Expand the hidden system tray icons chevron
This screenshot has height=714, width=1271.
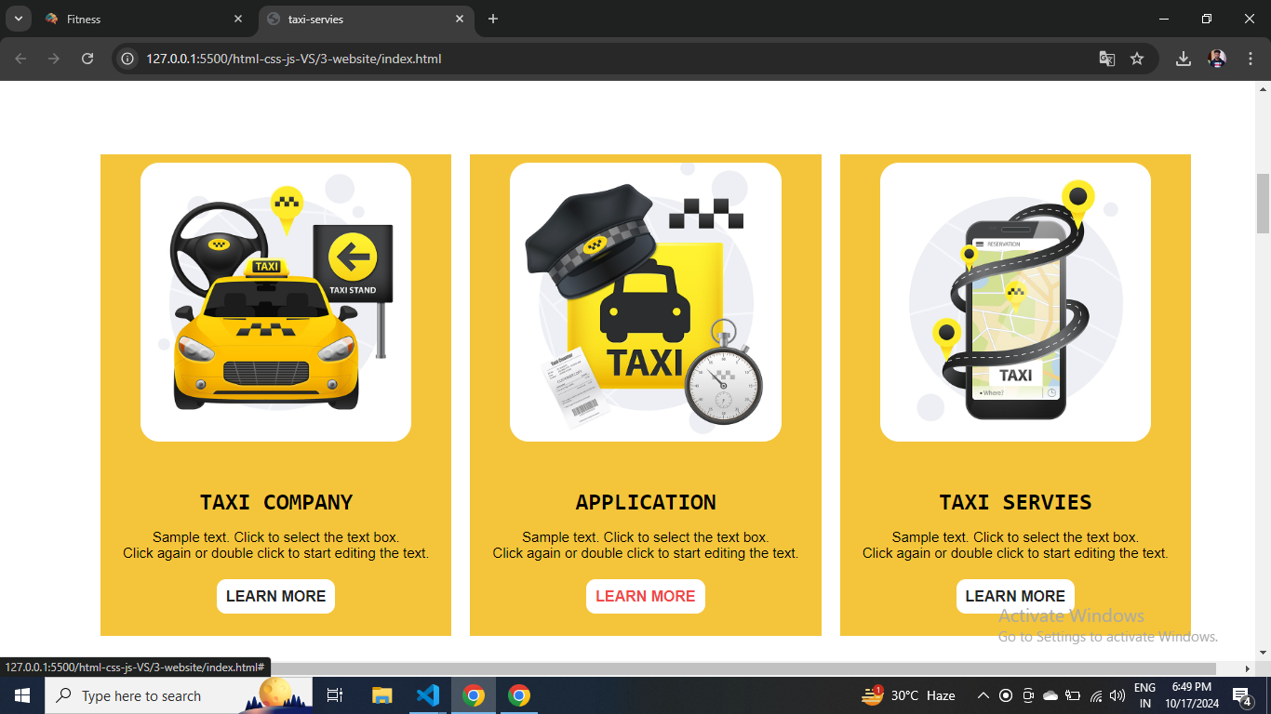click(983, 695)
